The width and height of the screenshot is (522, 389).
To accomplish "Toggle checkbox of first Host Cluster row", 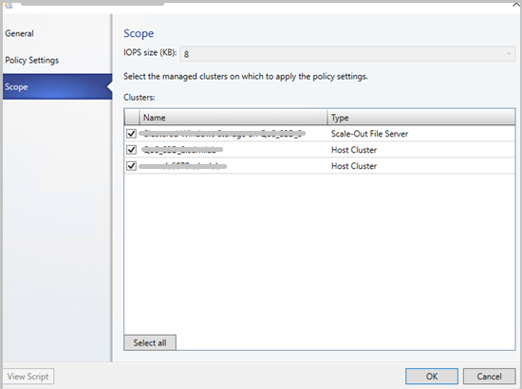I will pyautogui.click(x=132, y=150).
